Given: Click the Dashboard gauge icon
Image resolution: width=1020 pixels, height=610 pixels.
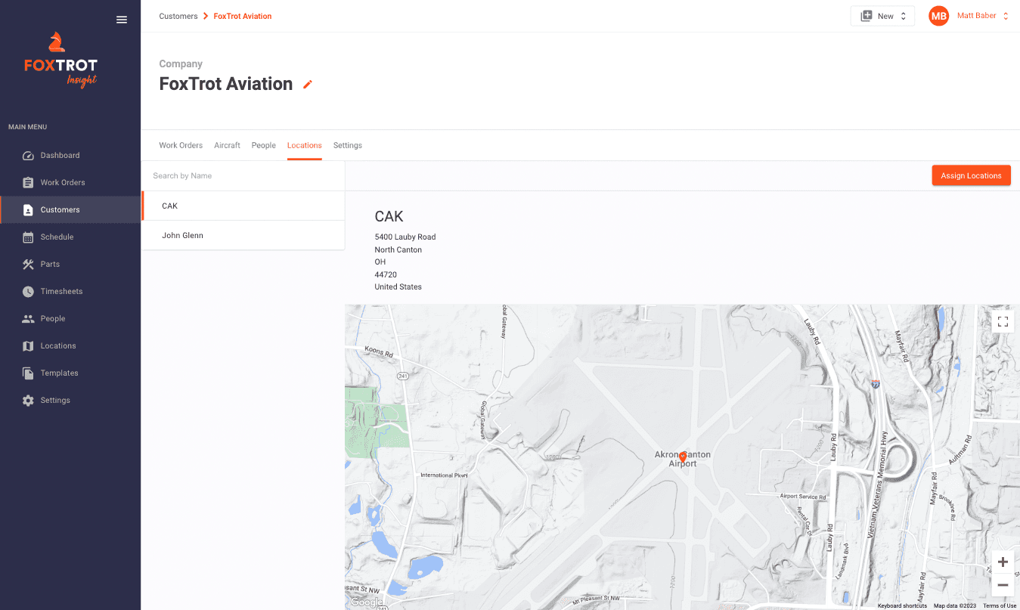Looking at the screenshot, I should 28,156.
